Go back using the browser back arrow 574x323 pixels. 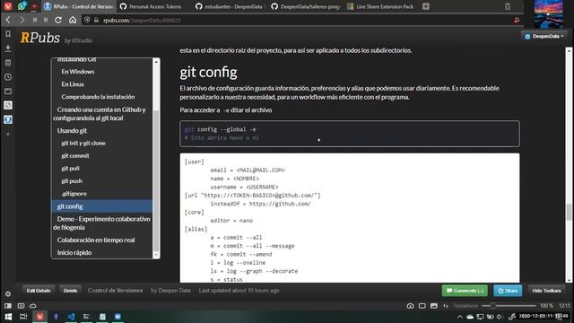click(8, 20)
